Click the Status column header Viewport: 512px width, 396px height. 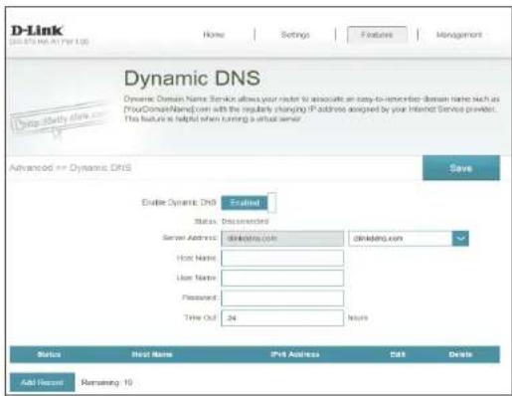pos(49,354)
